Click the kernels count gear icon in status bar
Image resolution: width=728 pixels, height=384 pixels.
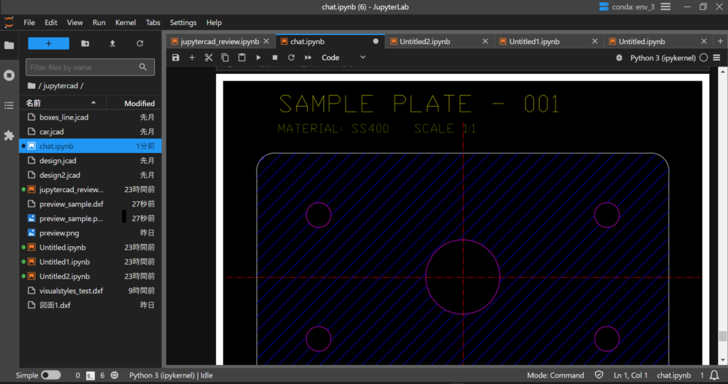point(114,375)
